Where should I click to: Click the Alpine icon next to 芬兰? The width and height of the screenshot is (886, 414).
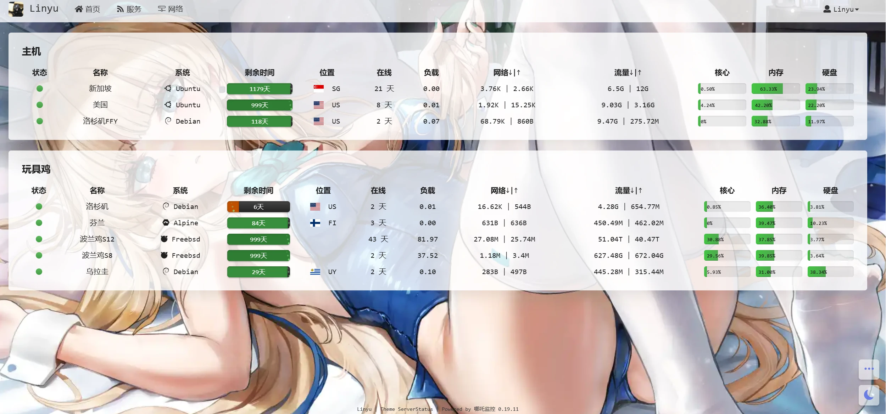pos(166,223)
